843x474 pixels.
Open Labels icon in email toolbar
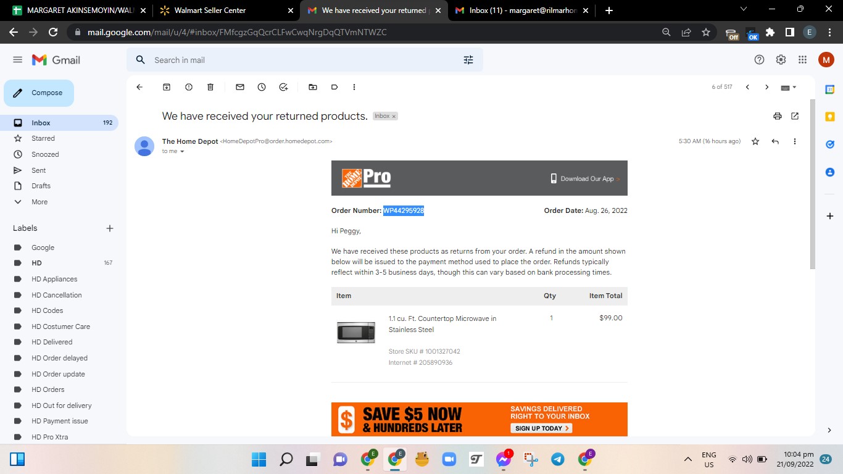pos(334,87)
